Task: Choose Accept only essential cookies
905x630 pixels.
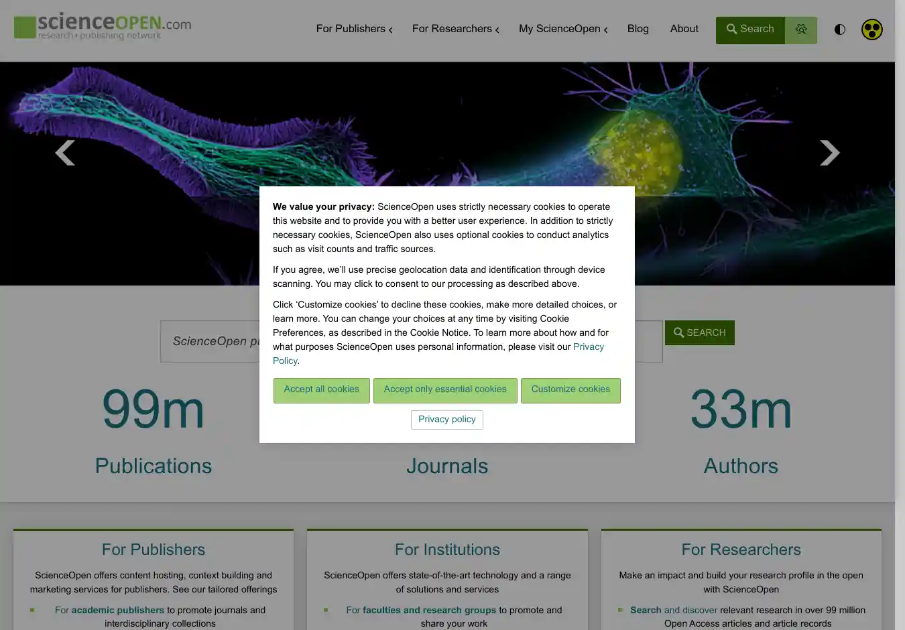Action: 445,390
